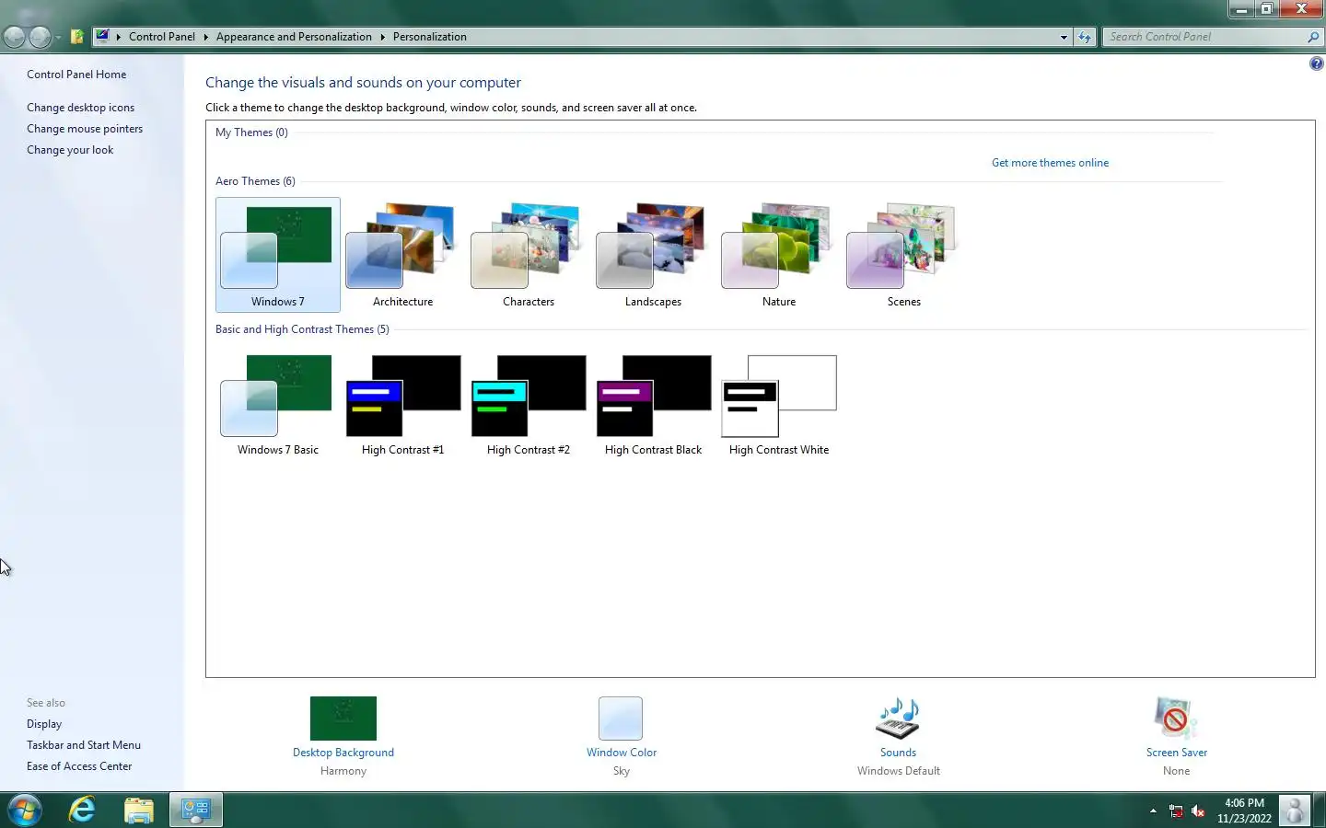Switch to Windows 7 Basic theme
This screenshot has height=828, width=1326.
277,404
